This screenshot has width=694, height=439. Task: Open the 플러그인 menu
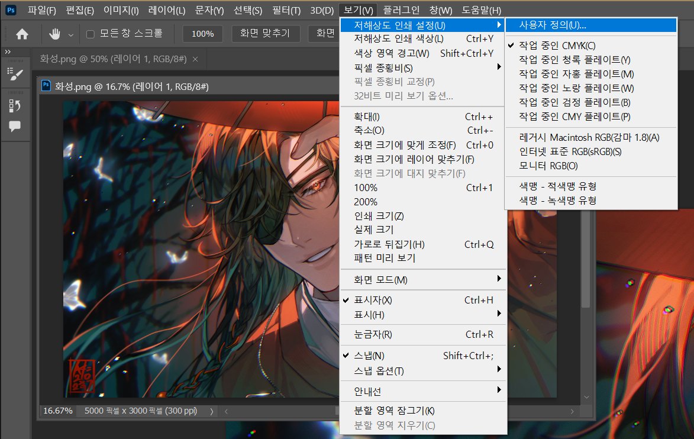tap(401, 10)
